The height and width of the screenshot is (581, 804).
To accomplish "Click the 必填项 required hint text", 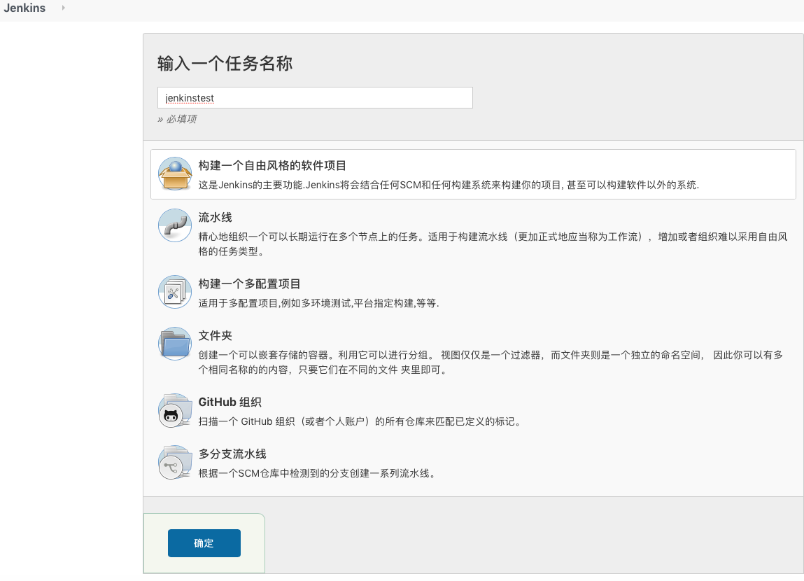I will click(177, 119).
